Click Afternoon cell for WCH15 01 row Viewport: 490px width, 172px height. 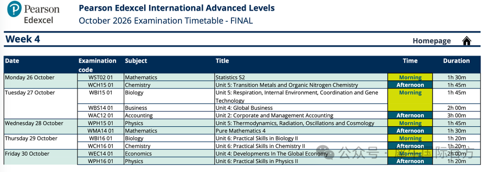point(410,85)
